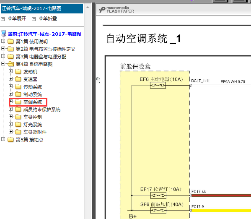The width and height of the screenshot is (251, 219).
Task: Open 发动机 tree item
Action: [x=31, y=72]
